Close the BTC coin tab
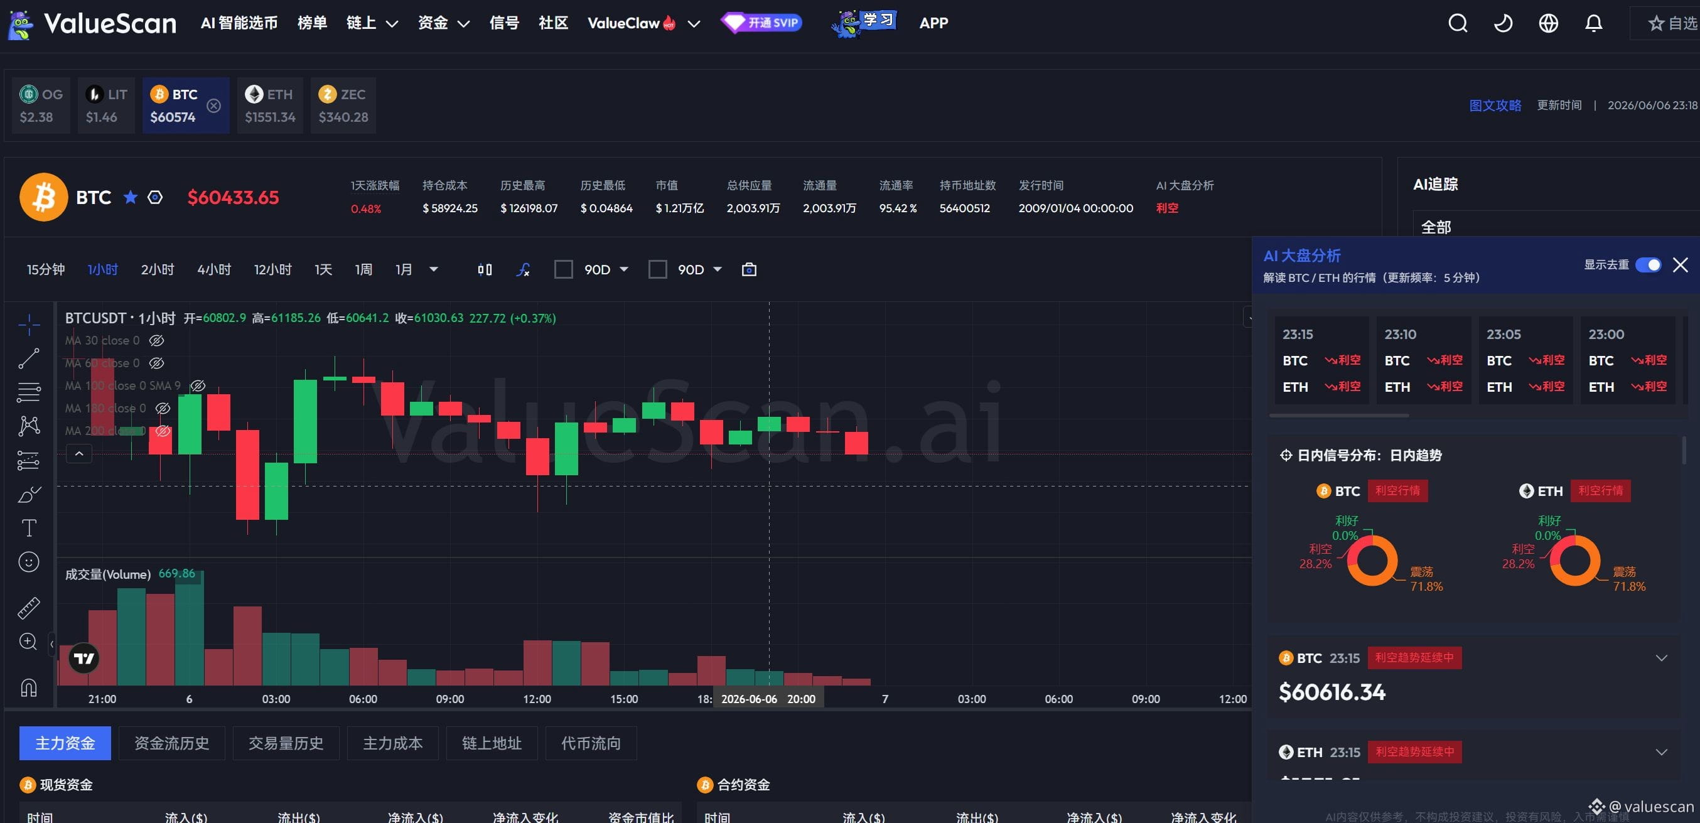 (214, 105)
